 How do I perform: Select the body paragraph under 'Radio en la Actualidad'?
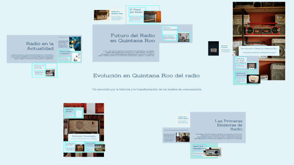click(32, 57)
